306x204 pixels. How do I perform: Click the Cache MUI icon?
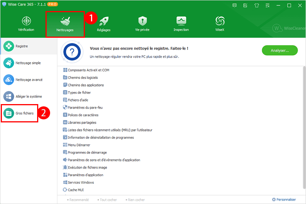pos(65,190)
